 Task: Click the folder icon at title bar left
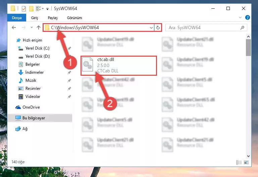click(x=13, y=8)
